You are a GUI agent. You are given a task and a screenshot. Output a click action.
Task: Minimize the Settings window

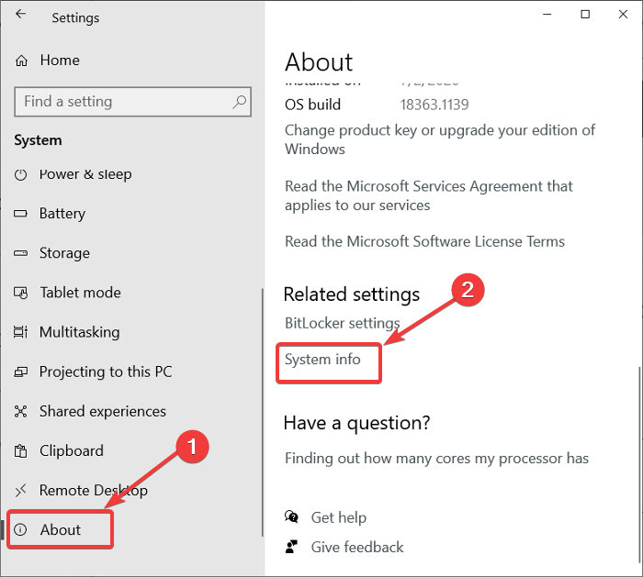pos(547,15)
